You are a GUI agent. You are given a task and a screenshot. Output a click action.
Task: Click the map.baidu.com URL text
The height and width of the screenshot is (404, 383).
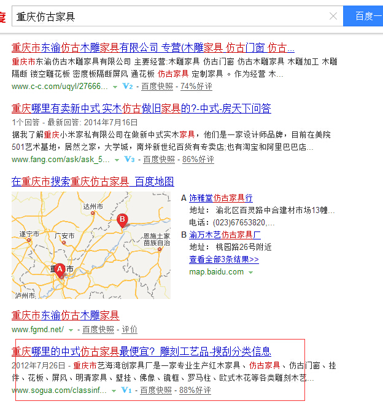pos(216,272)
